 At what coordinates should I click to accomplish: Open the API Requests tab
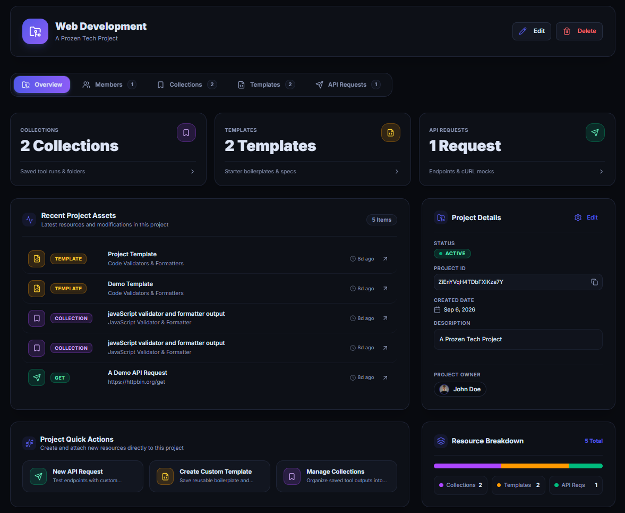tap(348, 85)
